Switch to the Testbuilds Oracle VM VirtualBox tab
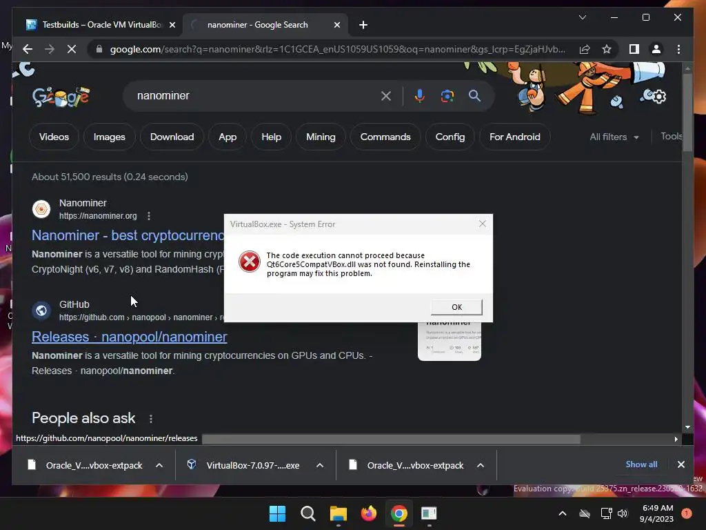This screenshot has width=706, height=530. [95, 25]
